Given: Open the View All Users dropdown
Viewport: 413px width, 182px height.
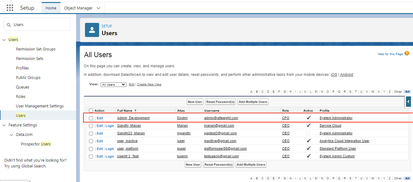Looking at the screenshot, I should point(113,85).
